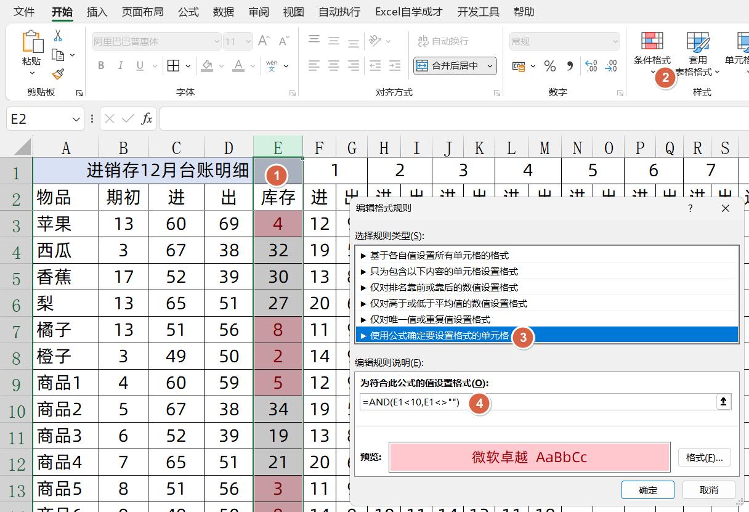This screenshot has height=512, width=749.
Task: Open text orientation options
Action: 375,41
